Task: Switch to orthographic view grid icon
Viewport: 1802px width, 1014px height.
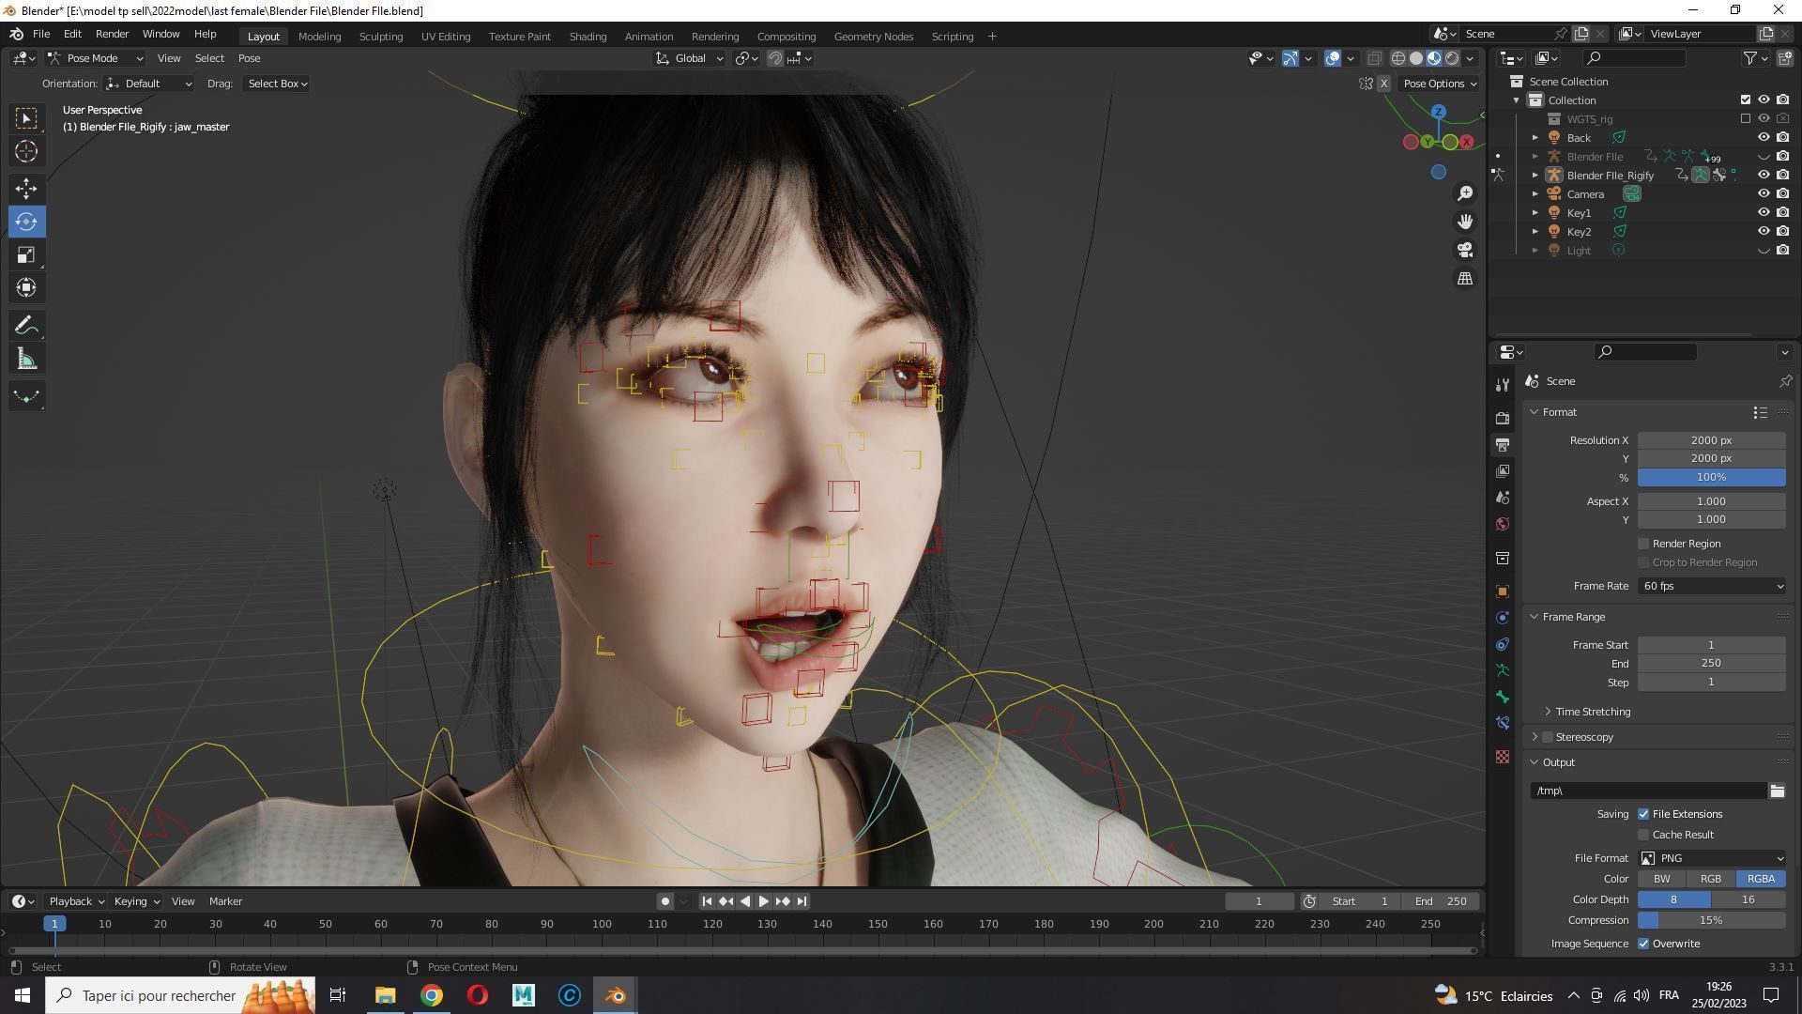Action: (x=1465, y=279)
